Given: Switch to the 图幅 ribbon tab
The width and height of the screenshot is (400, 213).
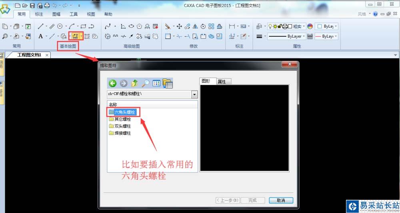Looking at the screenshot, I should [56, 14].
